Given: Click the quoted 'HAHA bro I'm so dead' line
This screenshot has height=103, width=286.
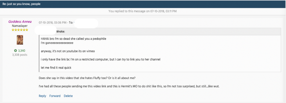Looking at the screenshot, I should pyautogui.click(x=74, y=39).
